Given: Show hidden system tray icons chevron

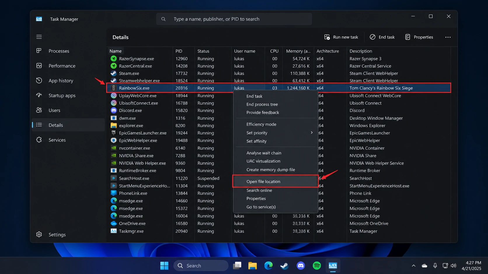Looking at the screenshot, I should (414, 266).
